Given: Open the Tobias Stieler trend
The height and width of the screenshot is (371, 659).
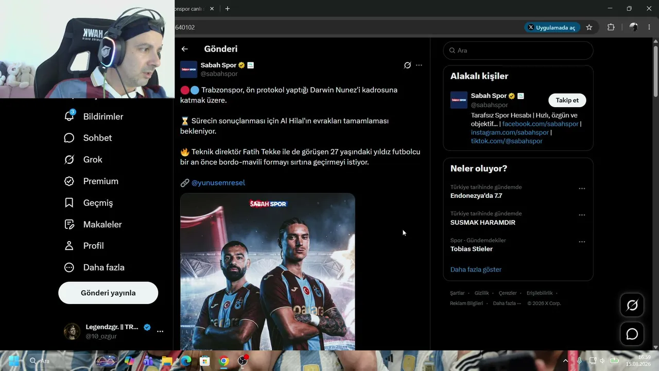Looking at the screenshot, I should [472, 249].
